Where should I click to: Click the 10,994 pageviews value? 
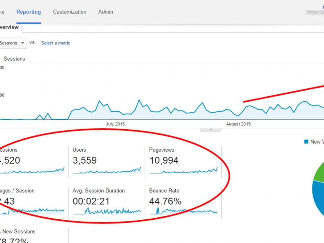[164, 160]
